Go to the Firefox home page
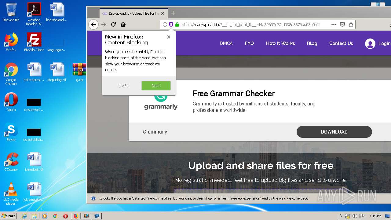 [x=123, y=24]
